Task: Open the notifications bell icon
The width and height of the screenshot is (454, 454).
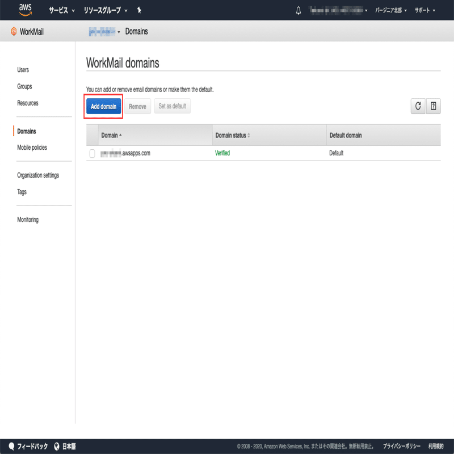Action: tap(298, 9)
